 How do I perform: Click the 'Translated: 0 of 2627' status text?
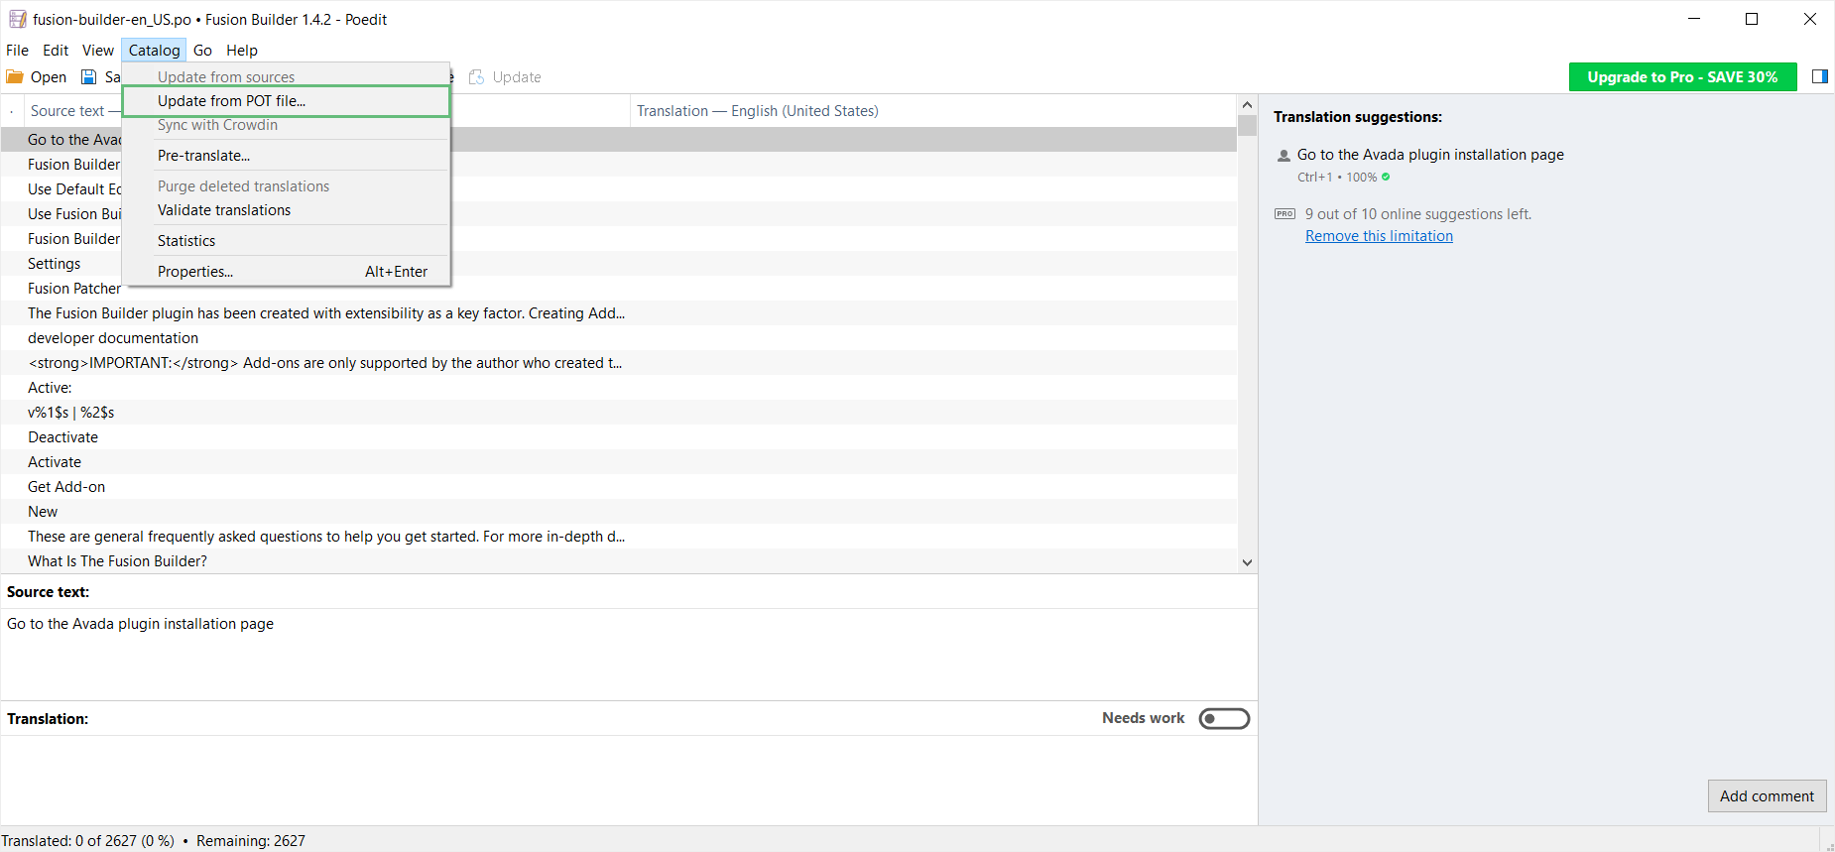tap(87, 841)
